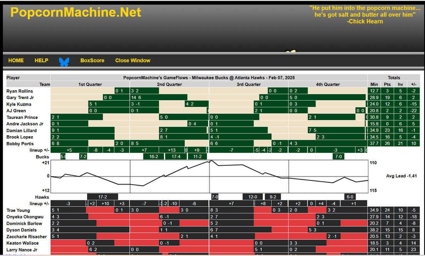Click Bucks lineup -8 segment

coord(95,150)
